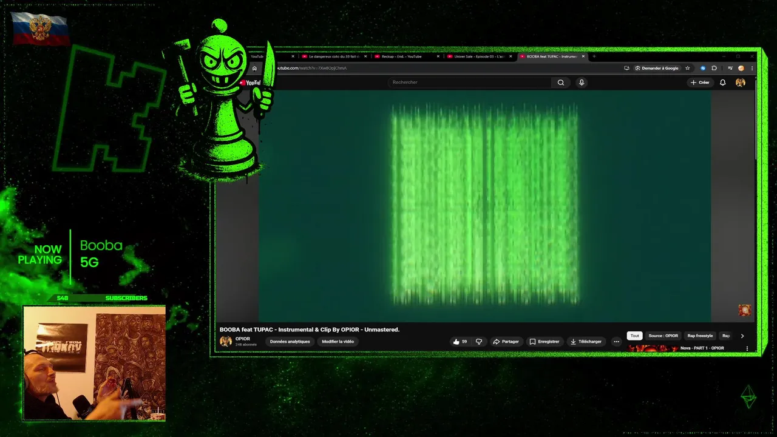Click the 'Partager' share button
Screen dimensions: 777x437
tap(506, 342)
